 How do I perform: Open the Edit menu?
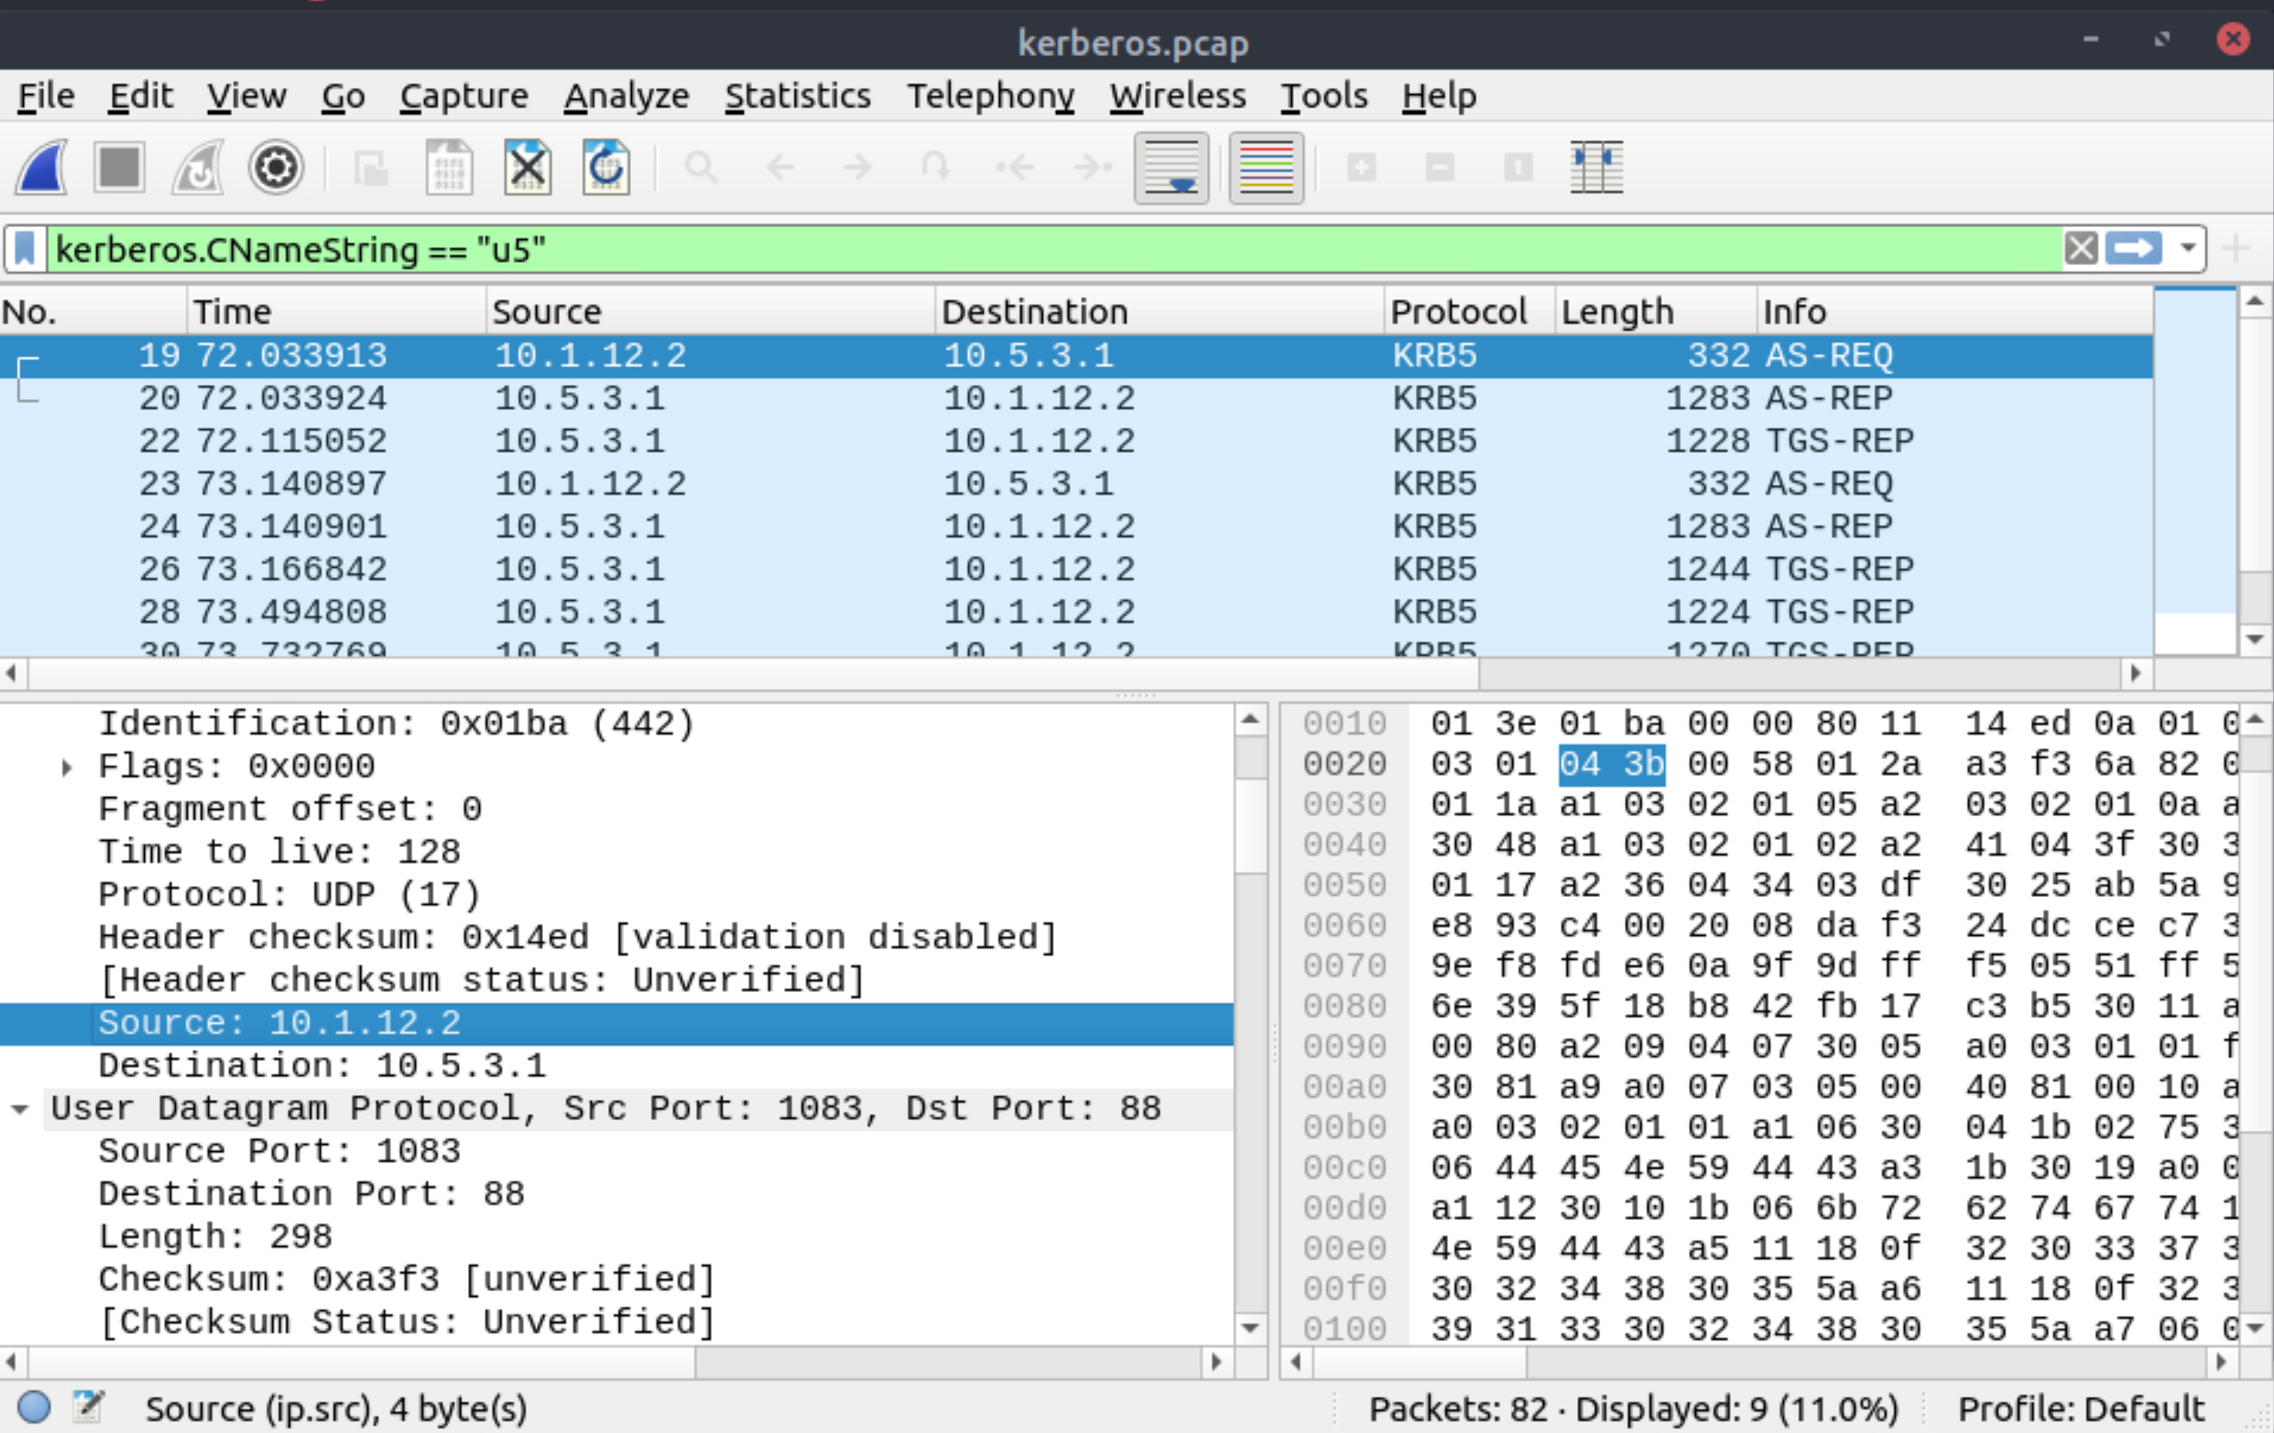tap(140, 95)
